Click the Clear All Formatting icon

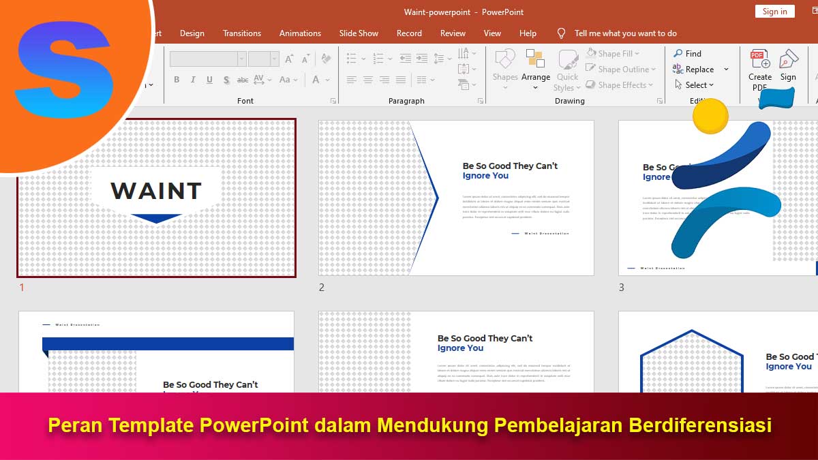[327, 59]
